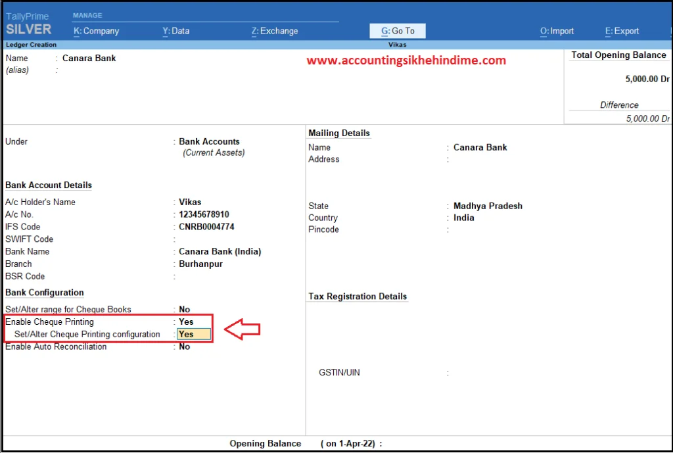
Task: Click the Enable Cheque Printing label
Action: coord(49,322)
